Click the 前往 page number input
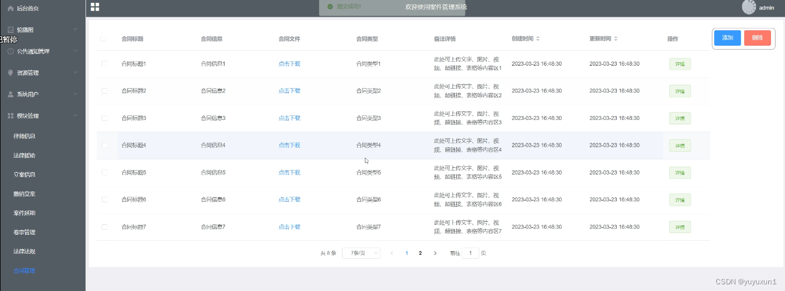The image size is (785, 291). coord(470,253)
